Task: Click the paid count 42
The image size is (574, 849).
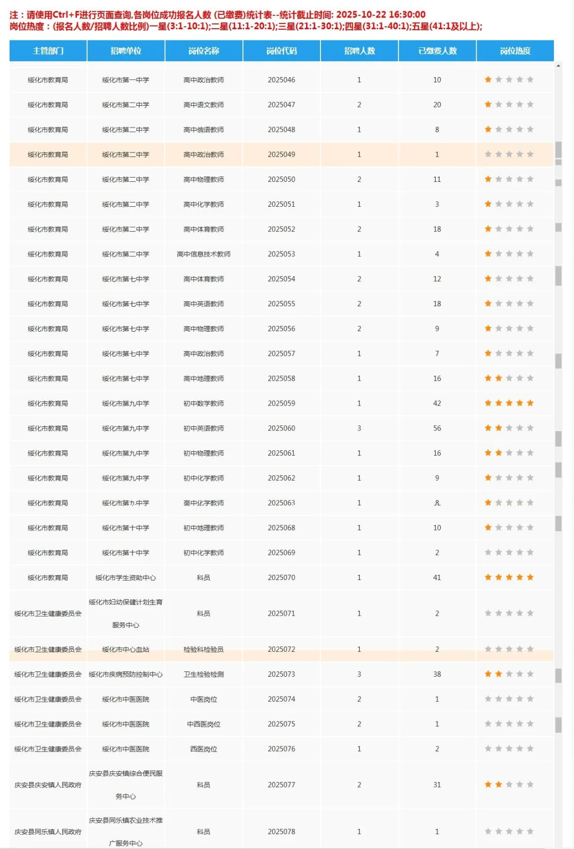Action: [x=437, y=403]
